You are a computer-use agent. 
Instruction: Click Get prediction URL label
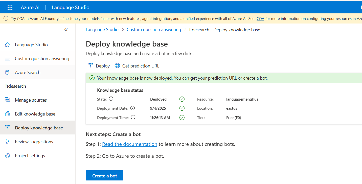pyautogui.click(x=141, y=66)
